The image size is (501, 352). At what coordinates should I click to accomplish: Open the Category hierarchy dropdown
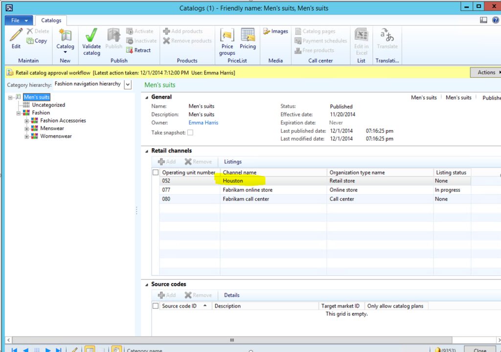point(128,85)
